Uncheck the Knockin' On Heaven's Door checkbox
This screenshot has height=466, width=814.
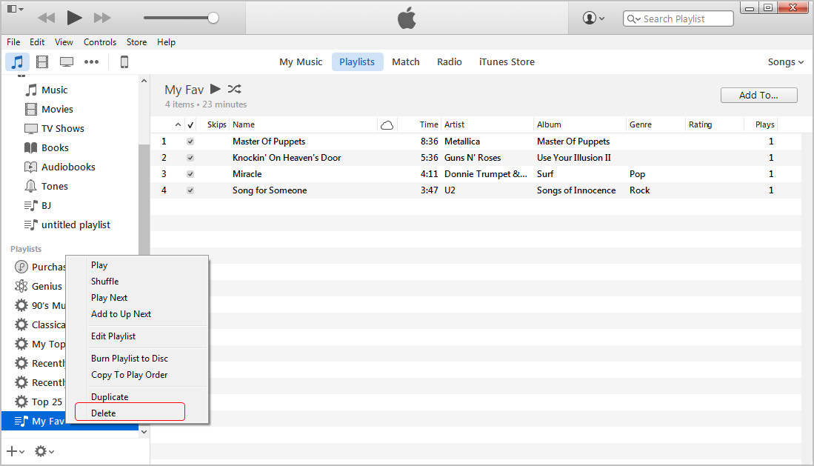[190, 157]
